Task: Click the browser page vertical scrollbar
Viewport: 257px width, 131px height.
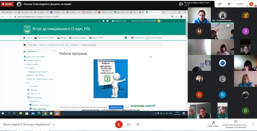Action: pyautogui.click(x=187, y=65)
